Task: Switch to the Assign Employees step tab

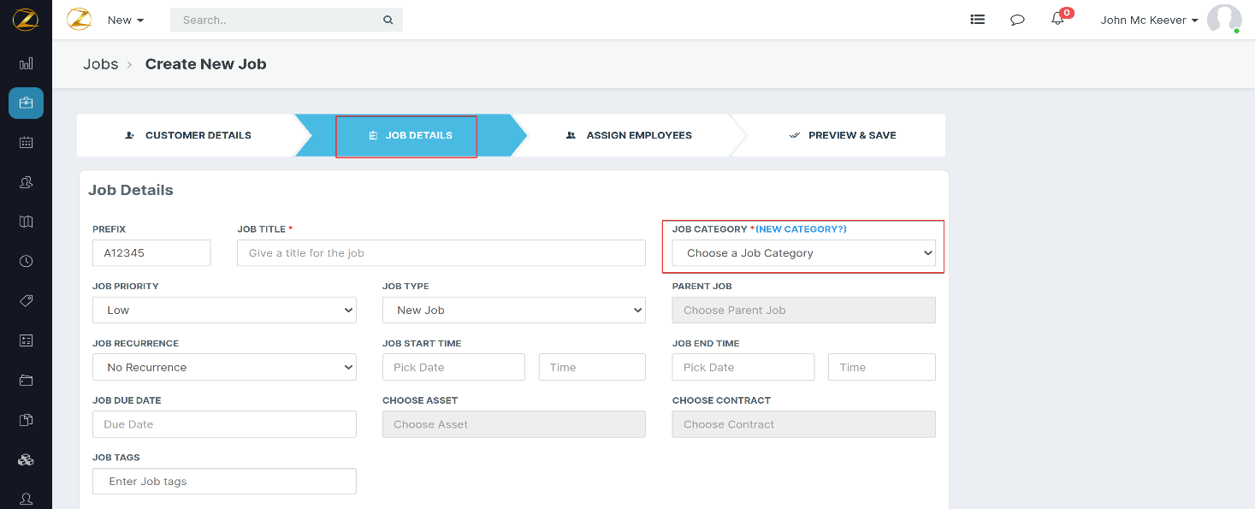Action: 629,135
